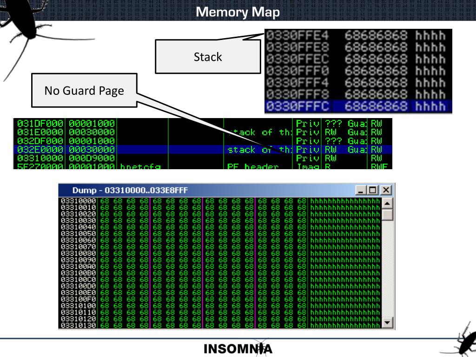
Task: Select stack address 0330FFF8
Action: 297,94
